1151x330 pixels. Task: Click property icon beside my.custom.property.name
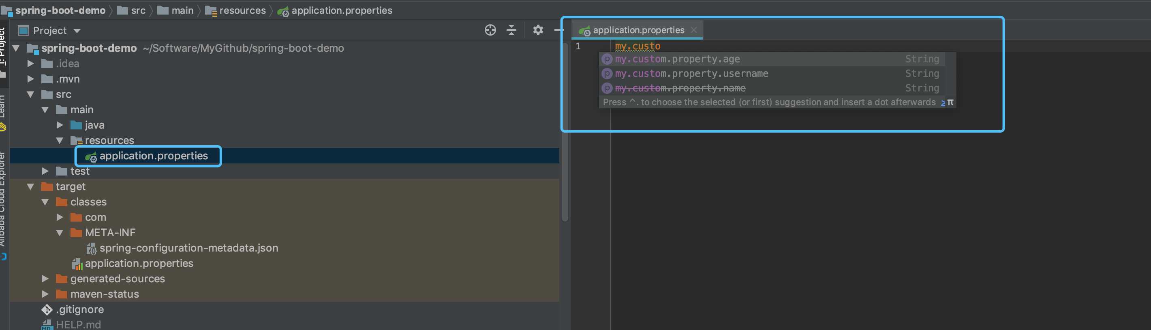(607, 88)
